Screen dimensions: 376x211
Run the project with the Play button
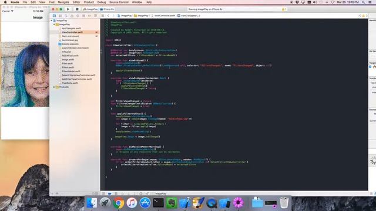tap(68, 9)
